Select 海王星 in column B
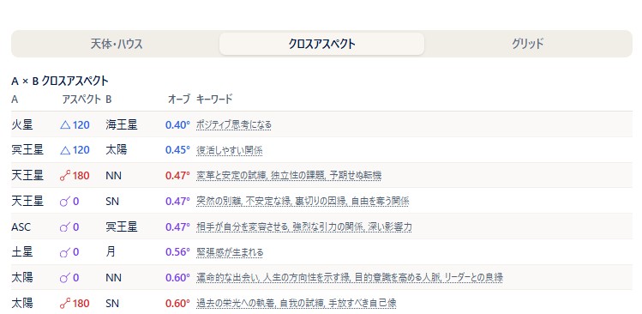The height and width of the screenshot is (314, 642). point(122,125)
